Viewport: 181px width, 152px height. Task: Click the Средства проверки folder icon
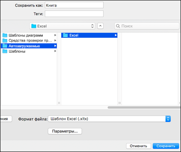(x=5, y=40)
